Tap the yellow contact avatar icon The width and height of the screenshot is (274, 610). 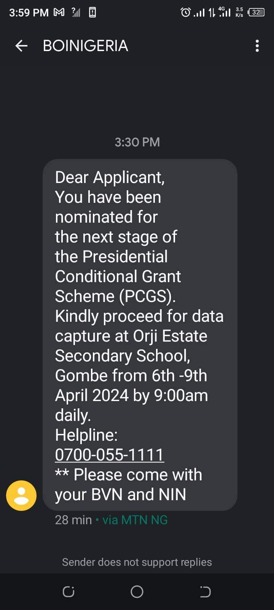(x=21, y=495)
